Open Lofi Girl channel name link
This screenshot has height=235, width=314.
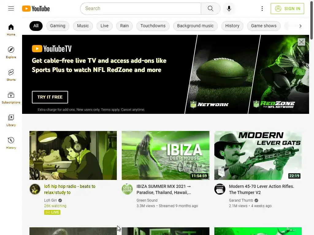point(51,200)
